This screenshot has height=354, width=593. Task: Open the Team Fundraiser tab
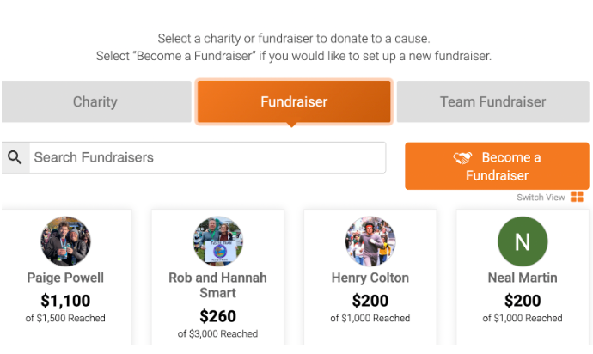(492, 101)
